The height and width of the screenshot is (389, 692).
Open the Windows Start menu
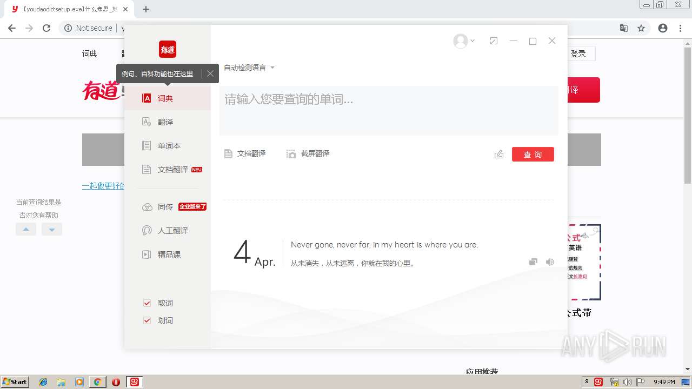[15, 382]
